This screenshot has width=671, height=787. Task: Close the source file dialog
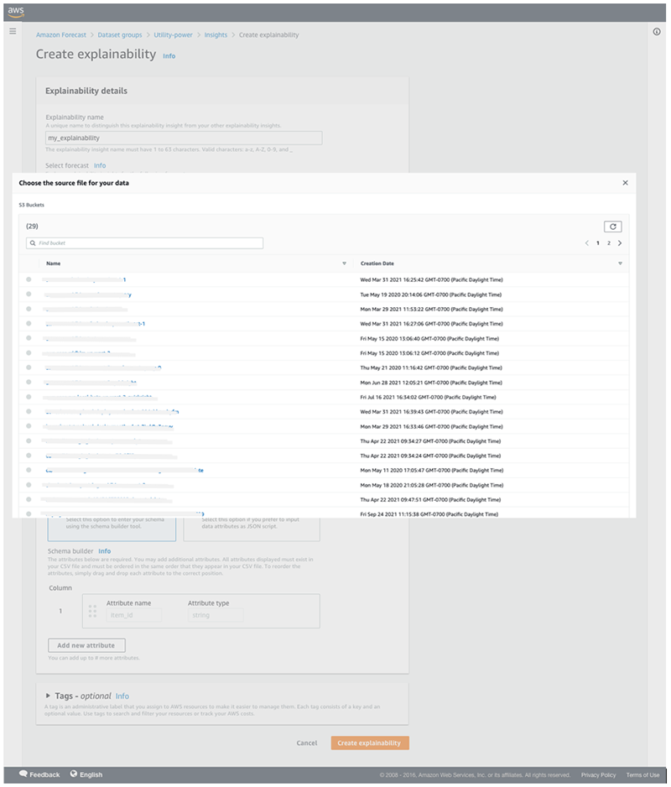point(626,183)
